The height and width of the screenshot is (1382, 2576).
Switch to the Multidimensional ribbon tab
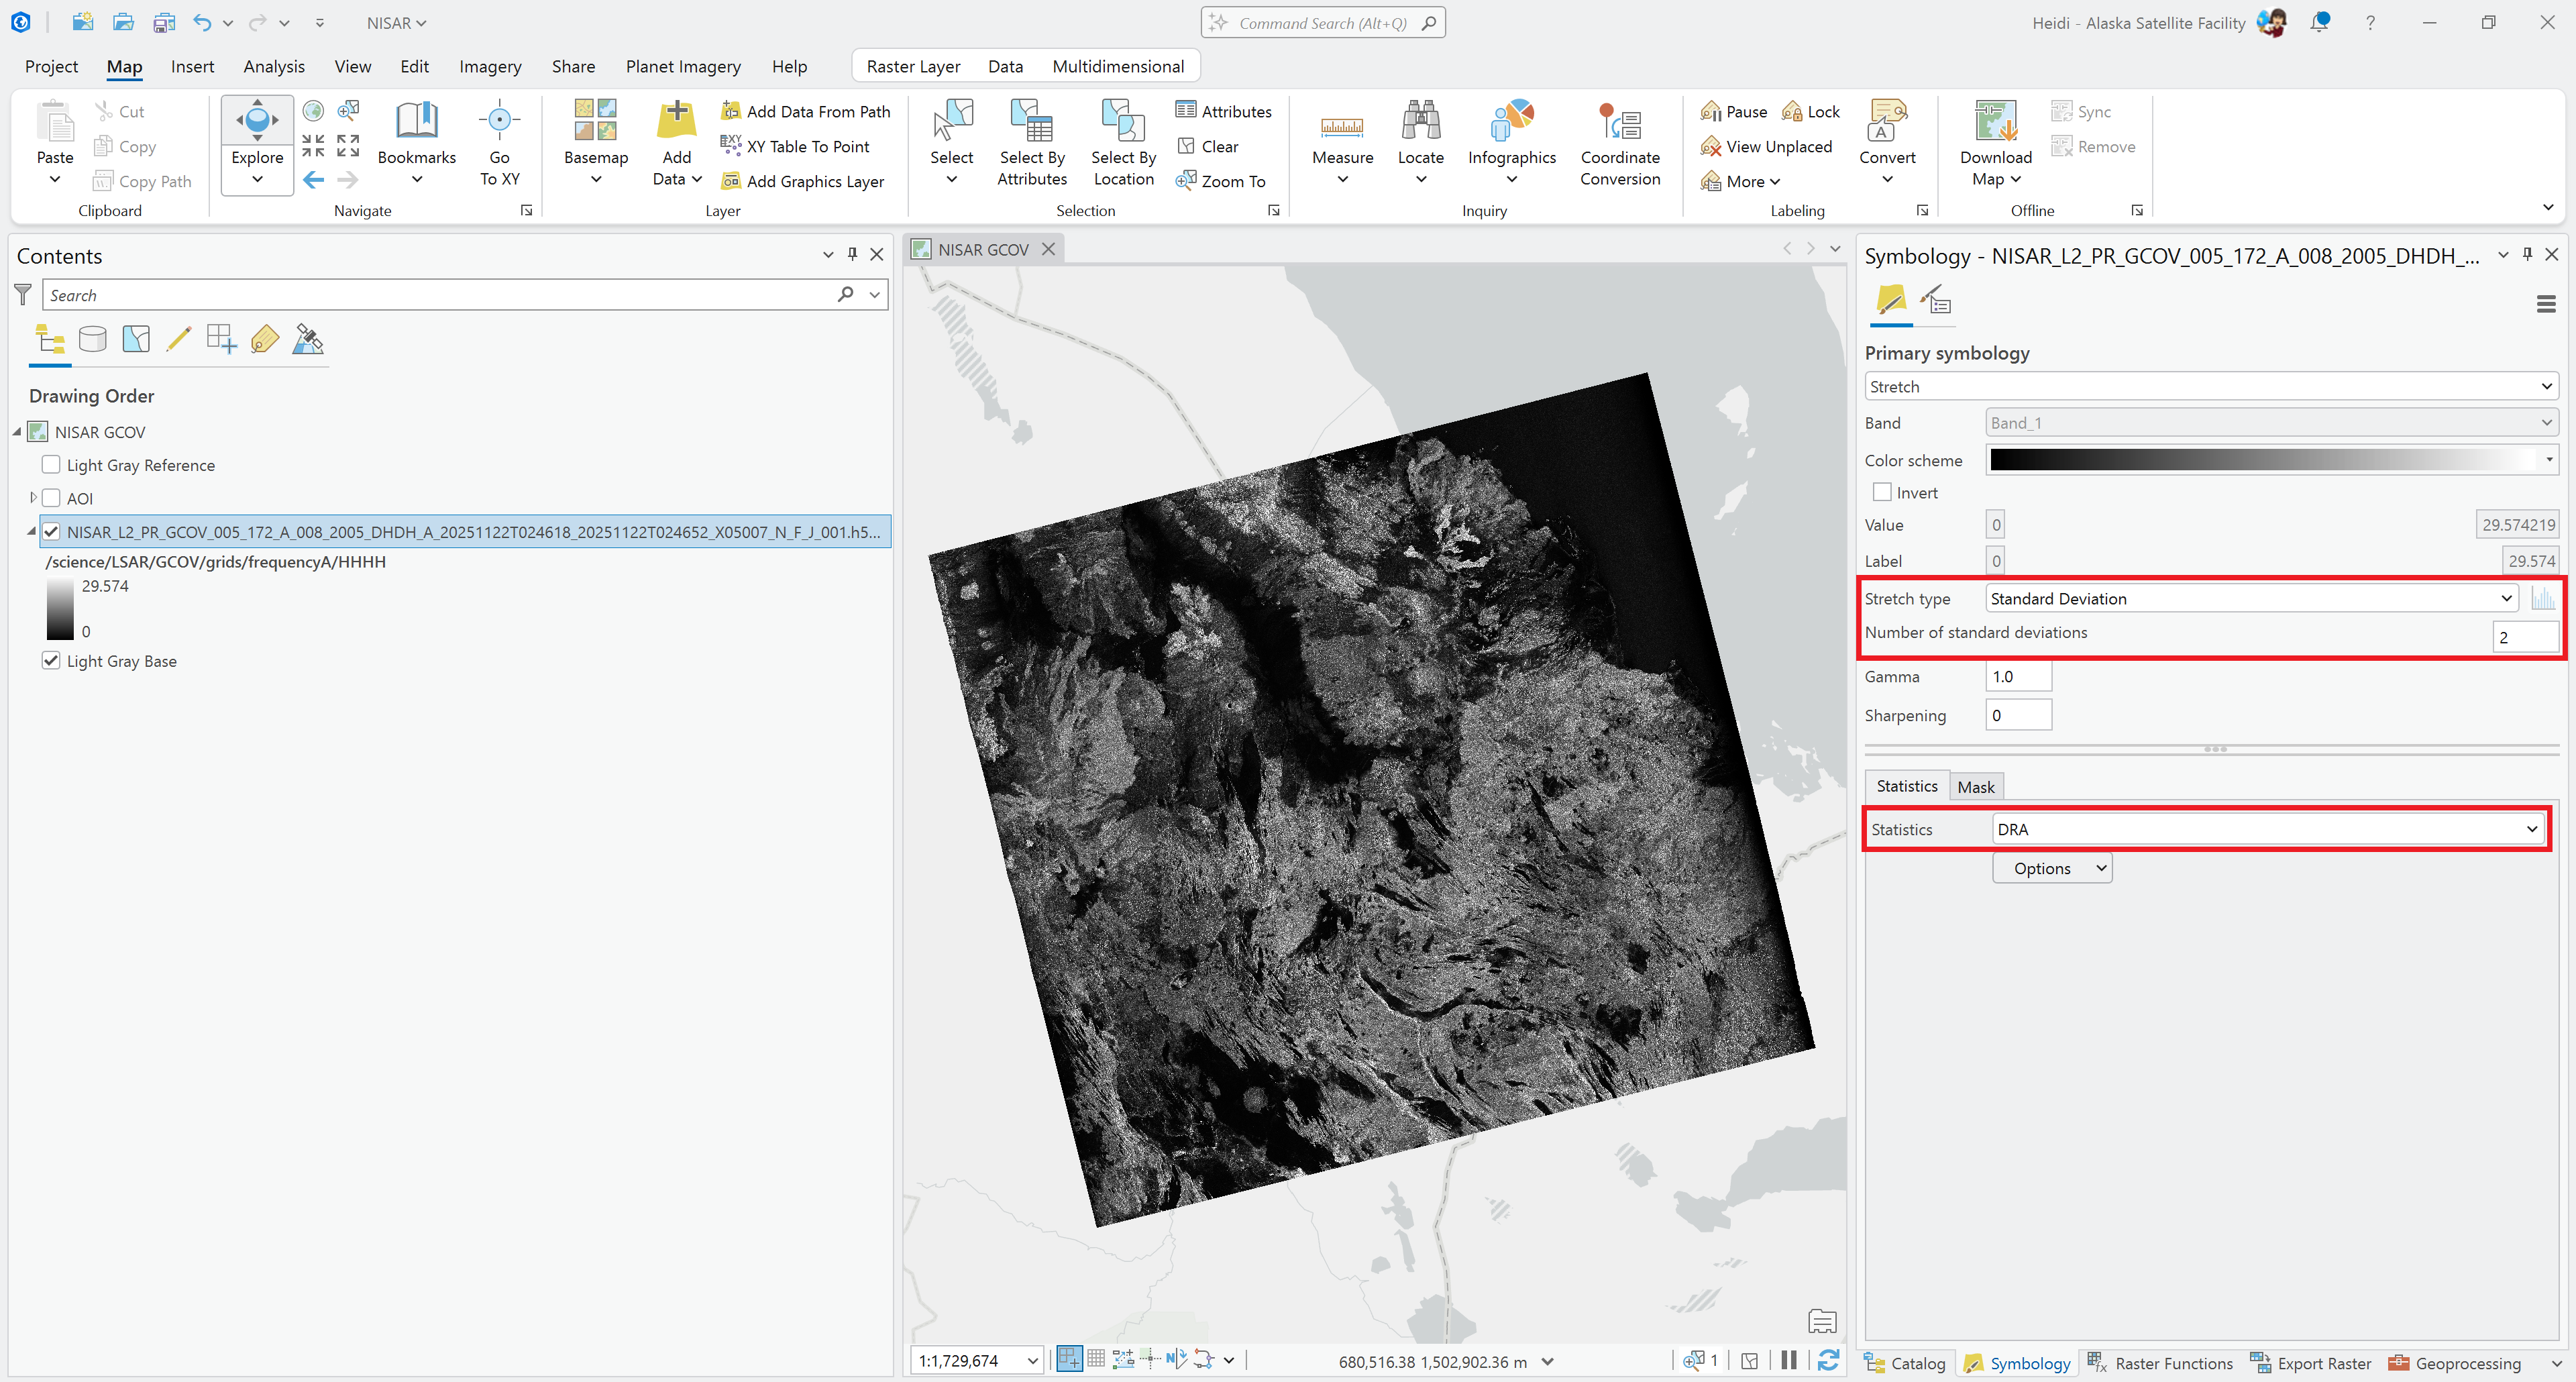[x=1118, y=65]
